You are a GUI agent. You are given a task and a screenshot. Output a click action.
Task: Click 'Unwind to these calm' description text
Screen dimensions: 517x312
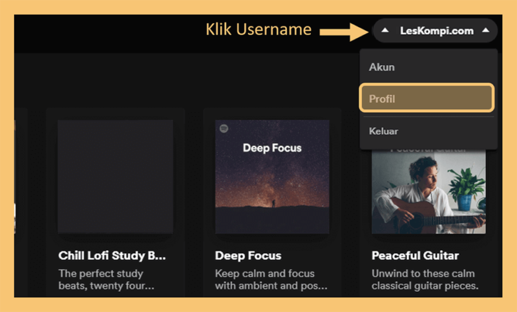coord(425,280)
